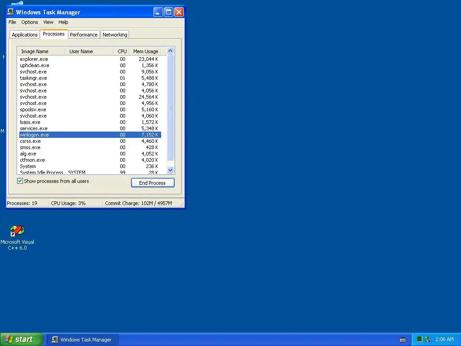461x346 pixels.
Task: Click the process list scrollbar thumb
Action: pyautogui.click(x=170, y=107)
